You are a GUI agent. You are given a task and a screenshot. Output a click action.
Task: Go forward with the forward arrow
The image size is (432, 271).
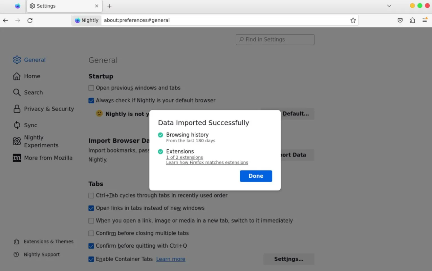point(18,20)
